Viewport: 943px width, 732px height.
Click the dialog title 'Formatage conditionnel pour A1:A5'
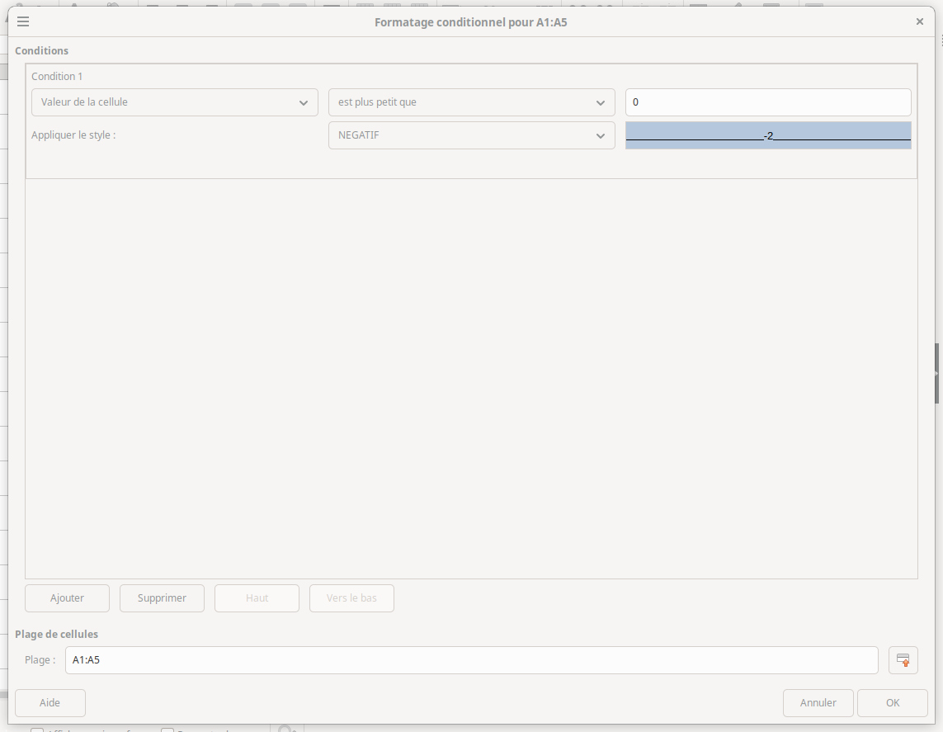[x=470, y=22]
